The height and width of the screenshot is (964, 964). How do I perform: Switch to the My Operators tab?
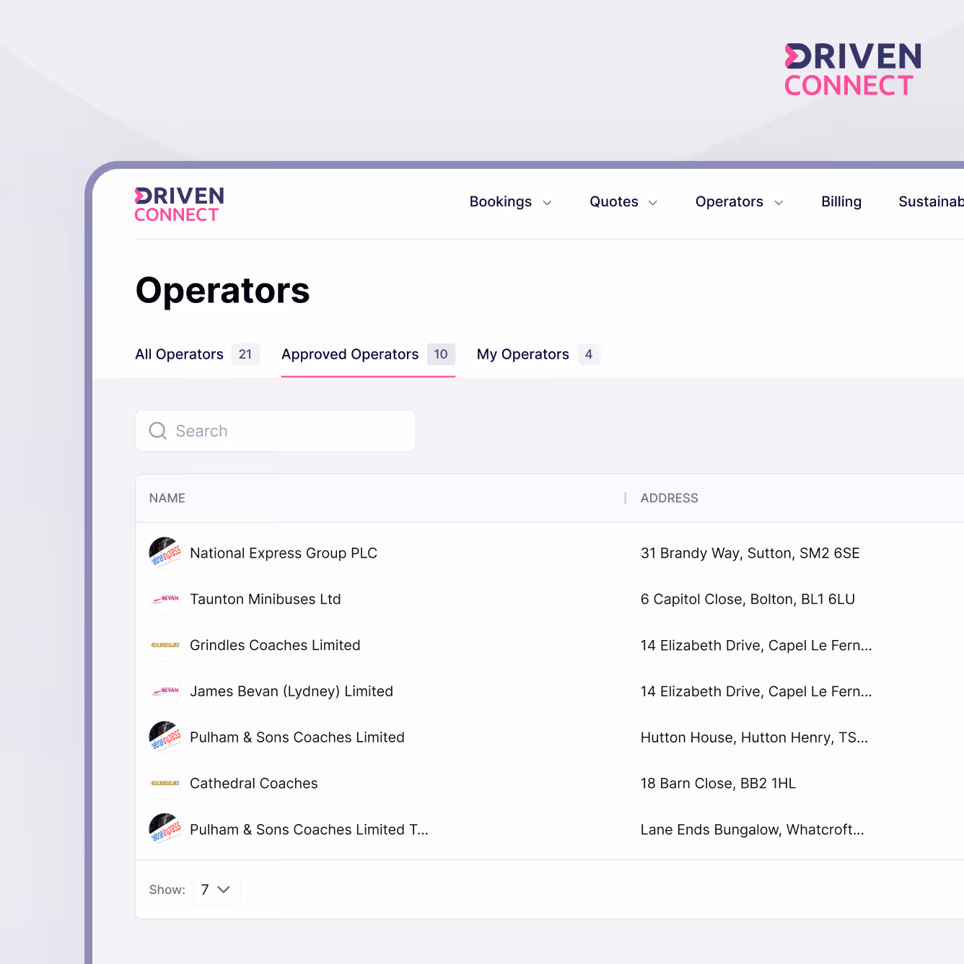pyautogui.click(x=538, y=354)
